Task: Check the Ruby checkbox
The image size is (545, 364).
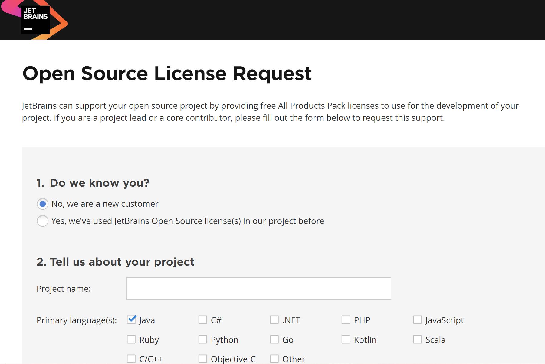Action: 131,339
